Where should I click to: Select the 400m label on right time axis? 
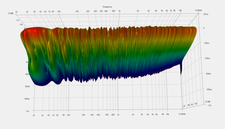pyautogui.click(x=207, y=58)
